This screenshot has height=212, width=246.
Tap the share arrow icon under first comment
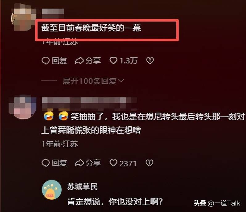click(x=79, y=61)
